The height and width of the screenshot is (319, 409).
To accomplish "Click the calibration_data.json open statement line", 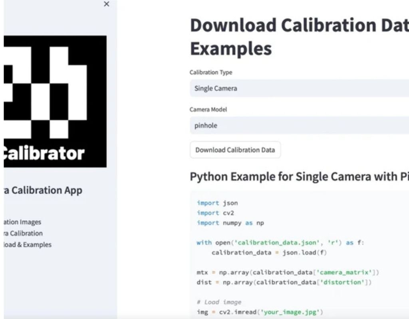I will tap(280, 243).
